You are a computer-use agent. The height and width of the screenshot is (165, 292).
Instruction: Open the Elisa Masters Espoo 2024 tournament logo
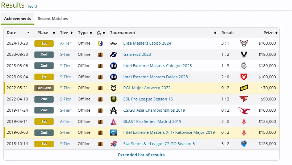[113, 44]
